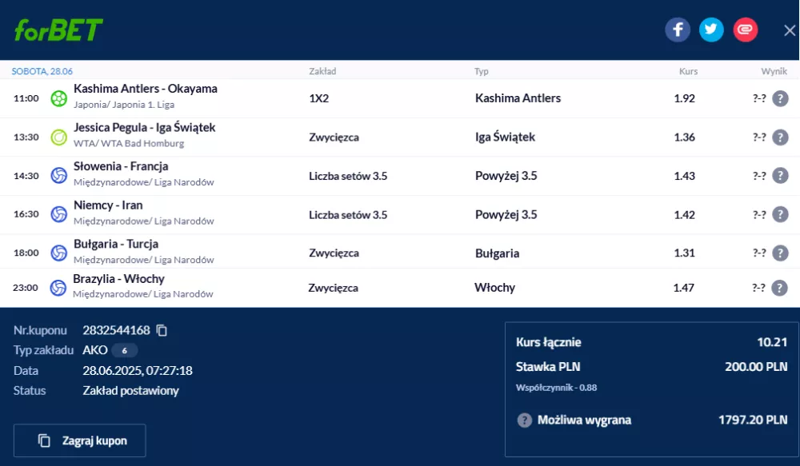800x466 pixels.
Task: Select match title Kashima Antlers - Okayama
Action: (x=146, y=89)
